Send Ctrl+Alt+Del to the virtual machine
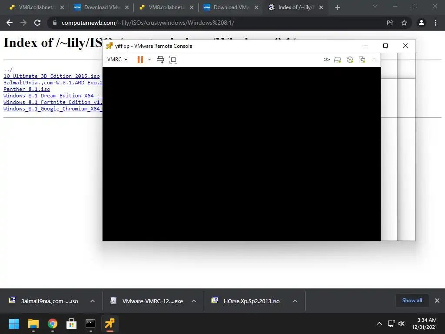The height and width of the screenshot is (334, 445). tap(160, 59)
